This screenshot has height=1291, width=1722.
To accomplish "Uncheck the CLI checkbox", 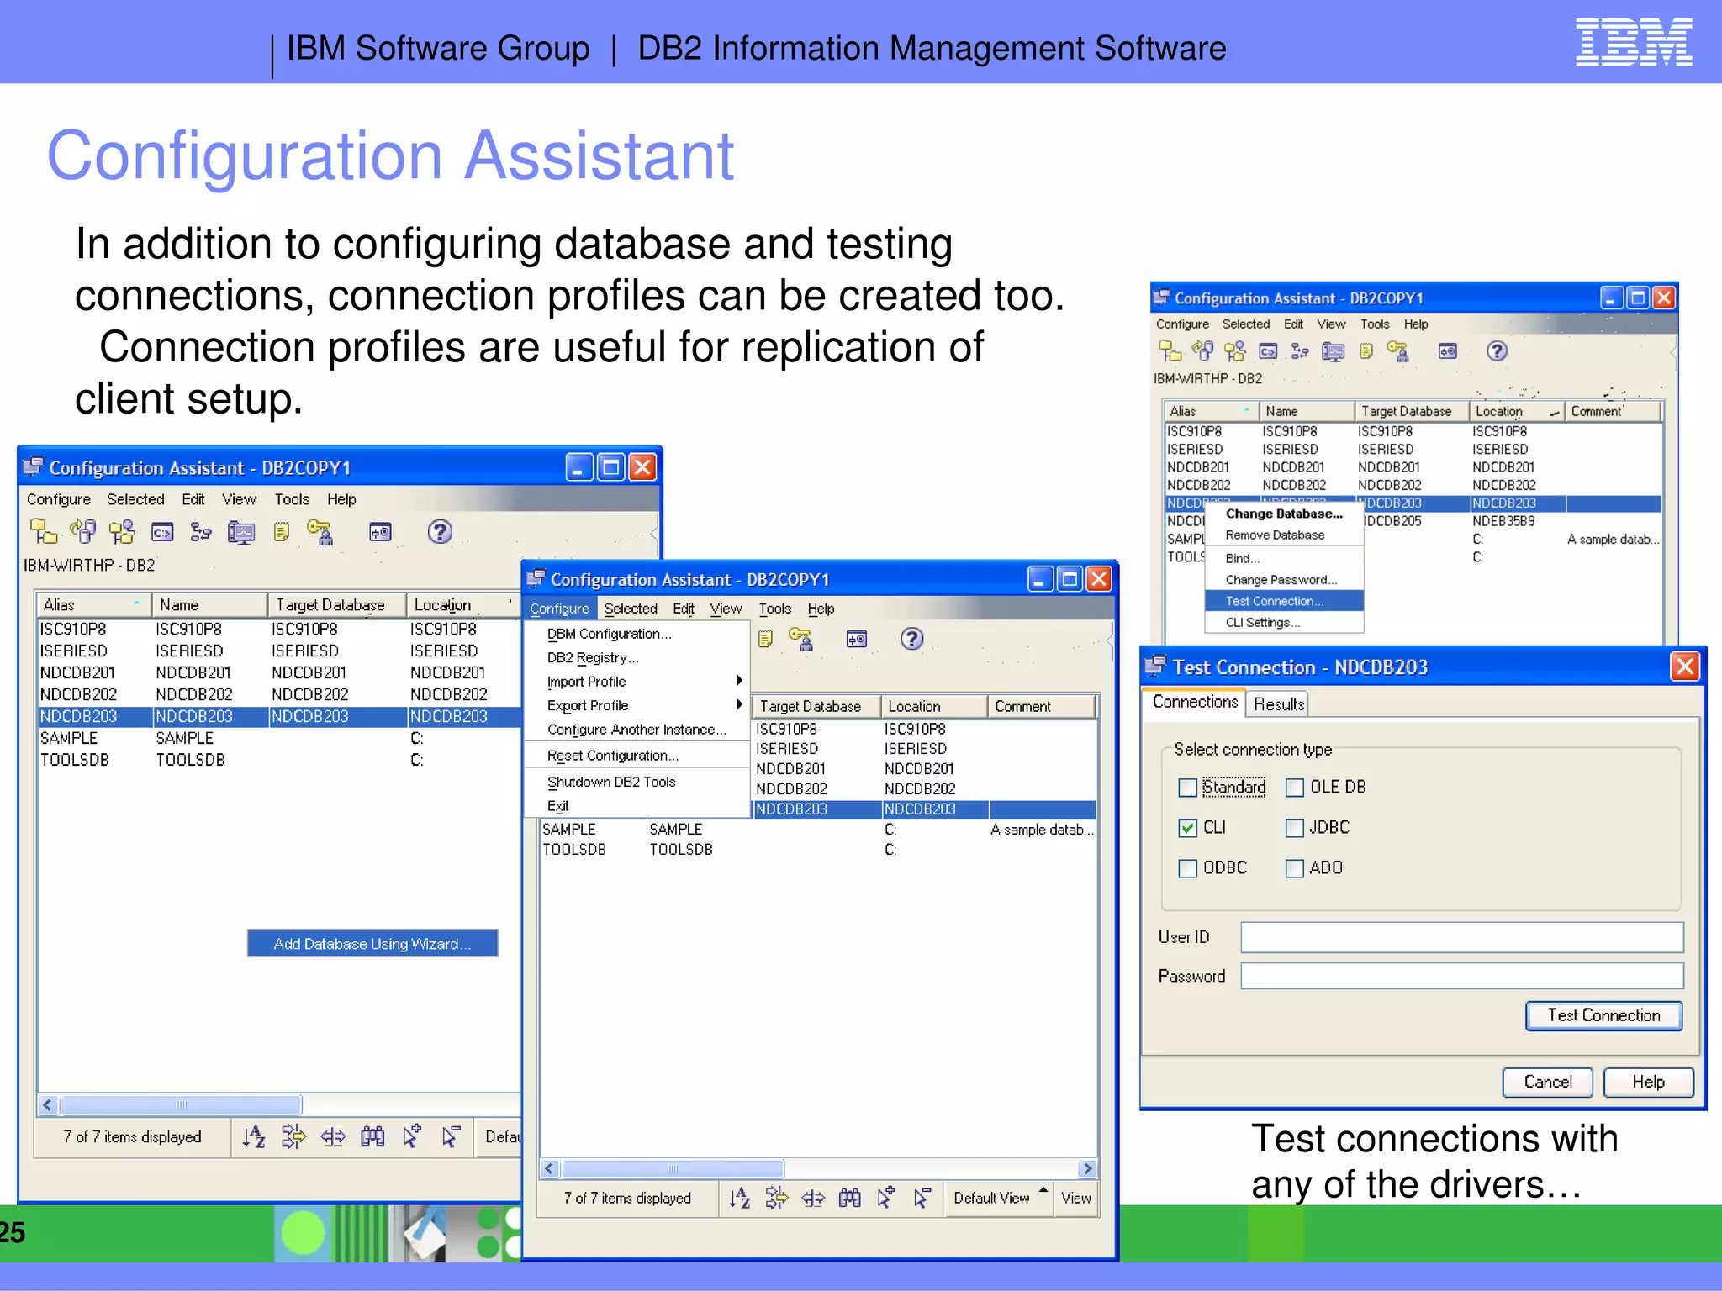I will coord(1188,828).
